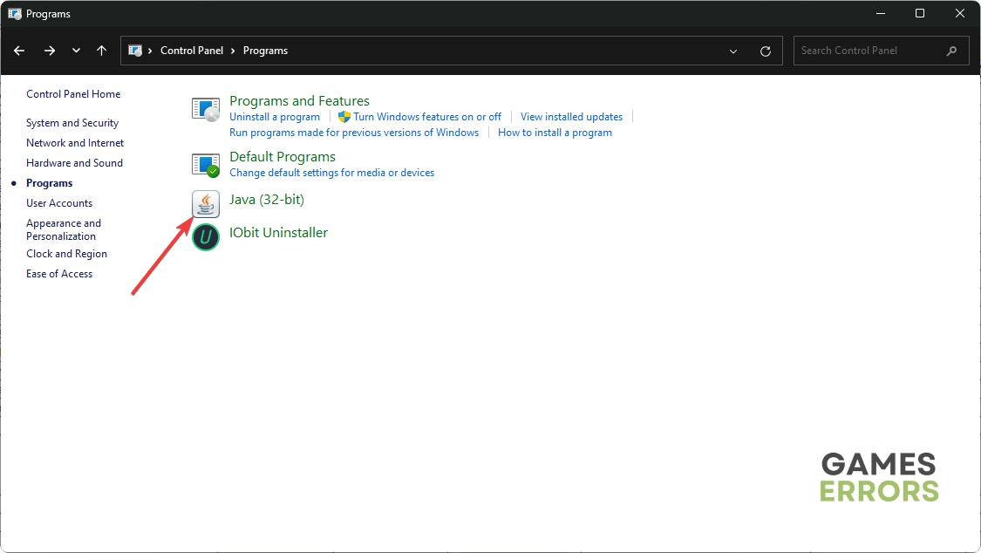Go up one level with up arrow
981x553 pixels.
[102, 51]
